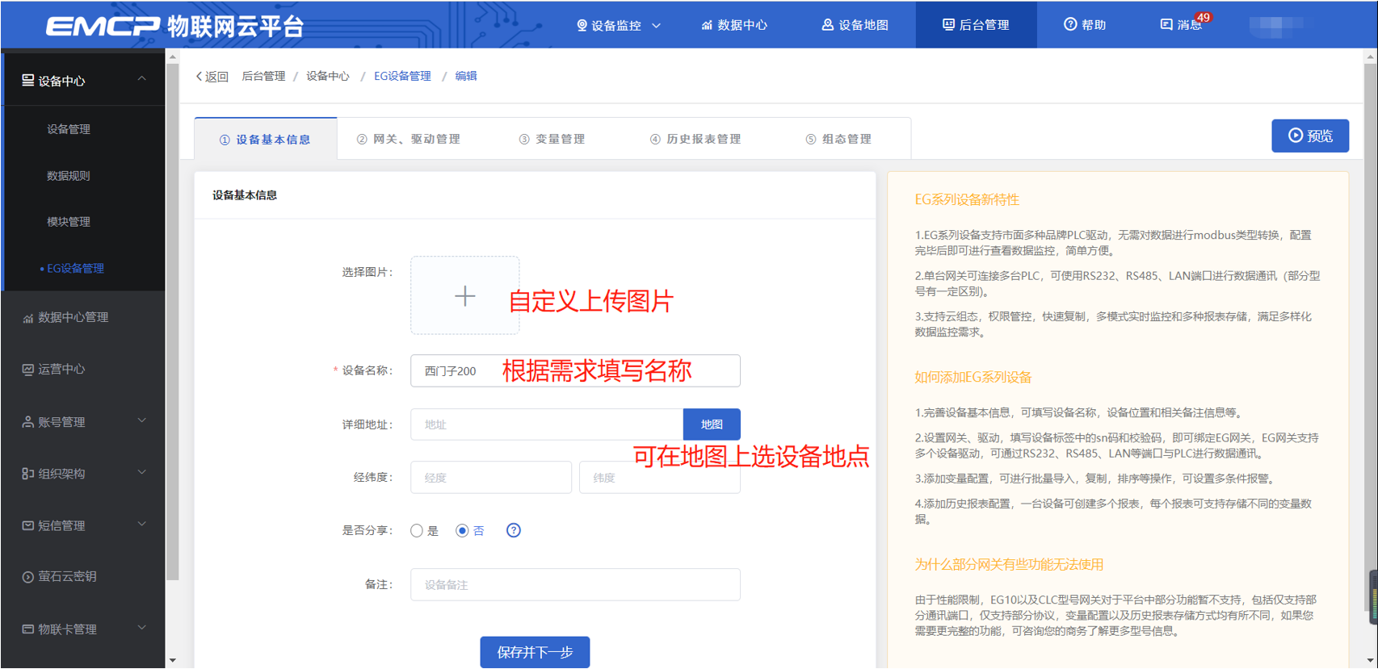
Task: Open 运营中心 in the sidebar
Action: pos(61,369)
